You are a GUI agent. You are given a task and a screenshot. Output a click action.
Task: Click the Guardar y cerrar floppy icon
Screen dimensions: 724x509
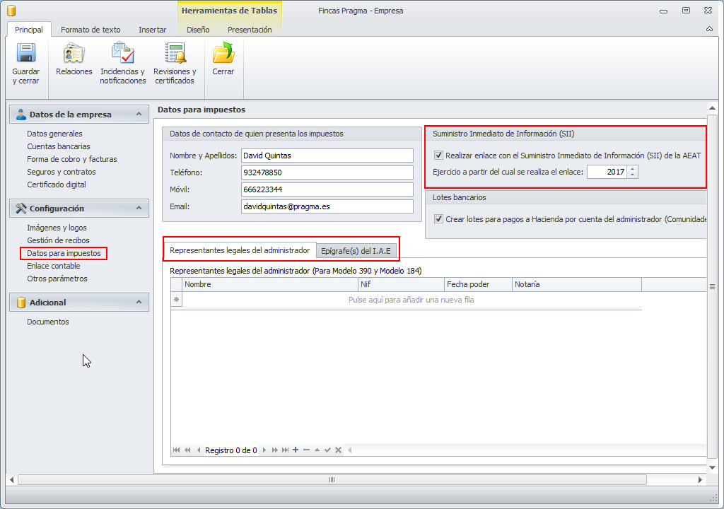[x=26, y=52]
